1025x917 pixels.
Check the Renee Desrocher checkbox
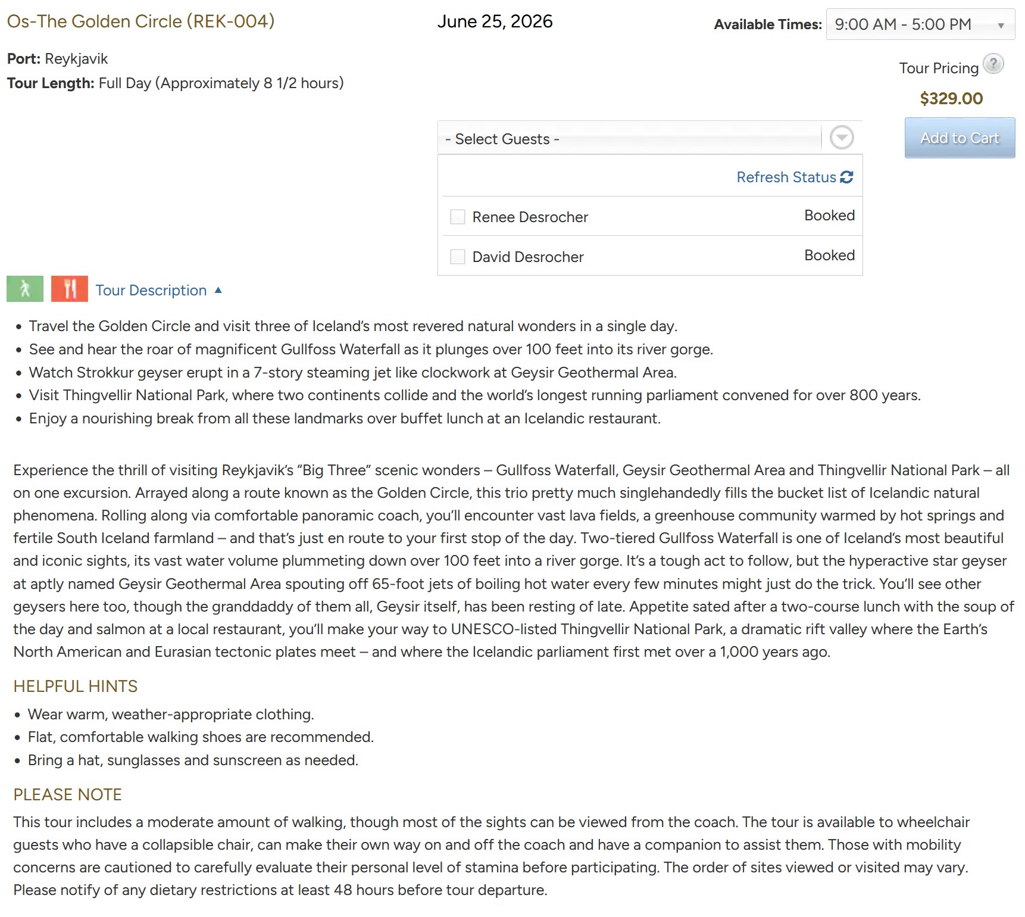tap(458, 217)
